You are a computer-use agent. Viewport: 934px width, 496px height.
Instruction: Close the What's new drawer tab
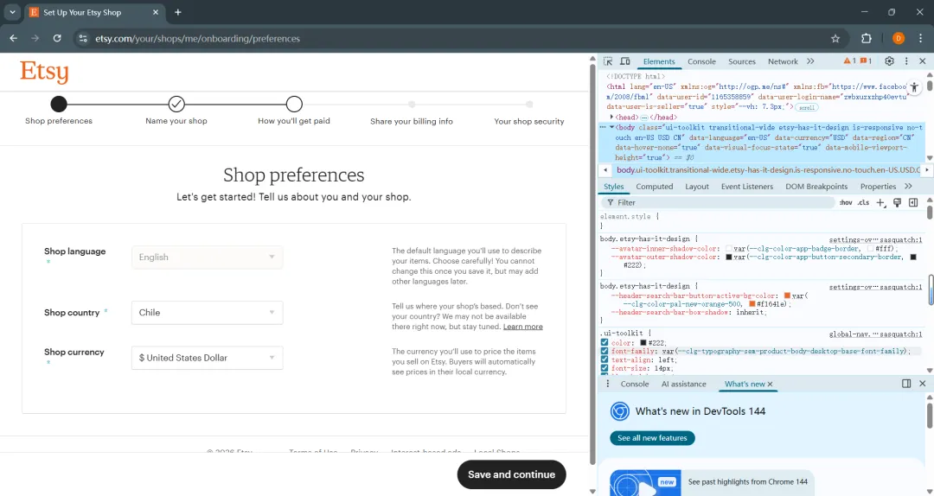[770, 384]
